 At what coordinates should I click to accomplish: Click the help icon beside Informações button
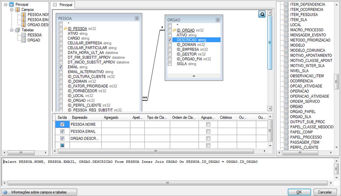[x=5, y=192]
